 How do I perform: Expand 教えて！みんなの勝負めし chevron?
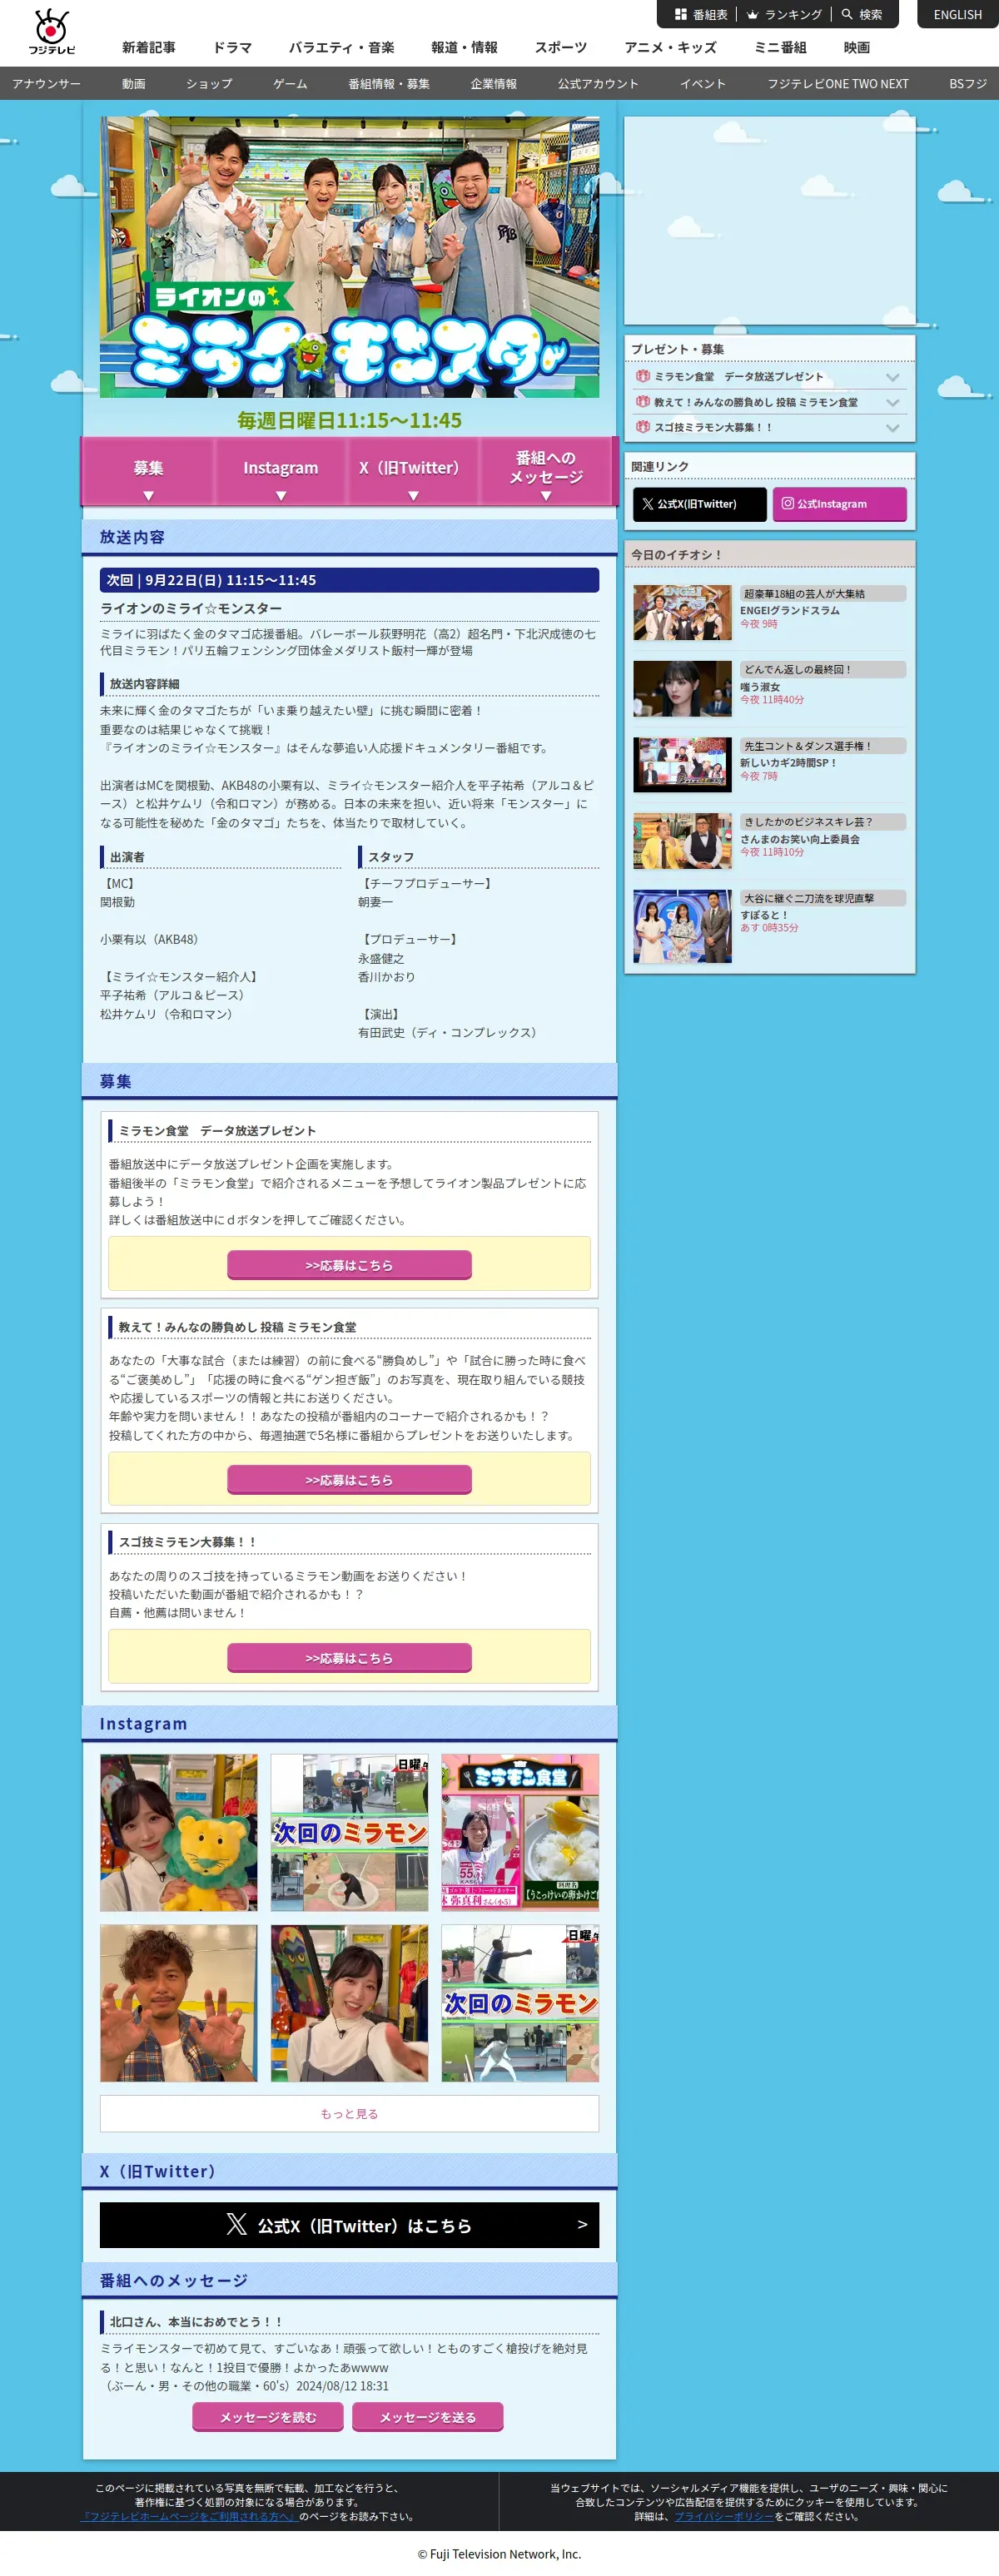click(x=893, y=402)
